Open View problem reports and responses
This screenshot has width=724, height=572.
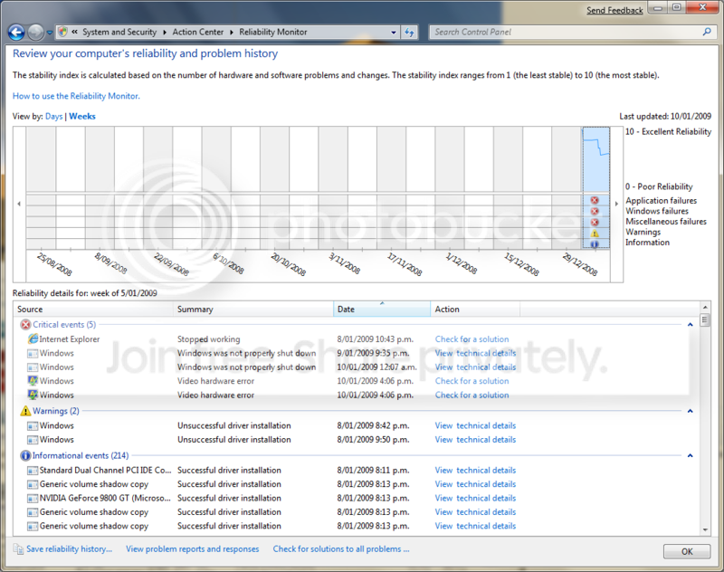193,548
